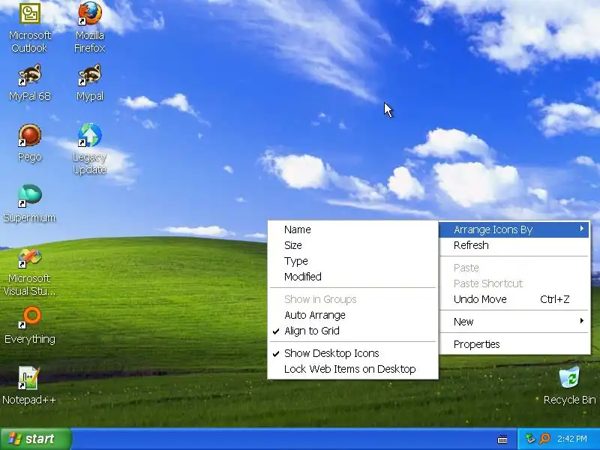This screenshot has width=600, height=450.
Task: Toggle Show Desktop Icons option
Action: (352, 353)
